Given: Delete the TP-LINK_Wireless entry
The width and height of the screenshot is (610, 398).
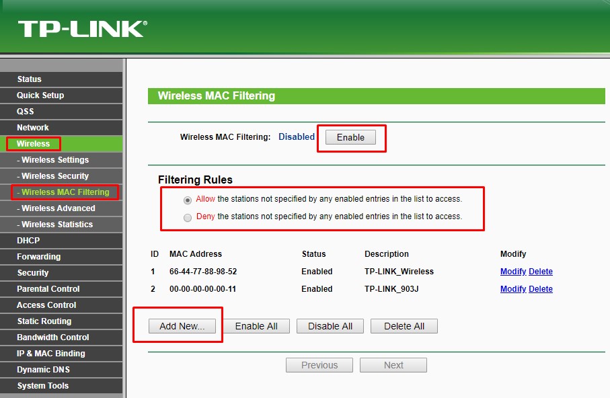Looking at the screenshot, I should pyautogui.click(x=541, y=272).
